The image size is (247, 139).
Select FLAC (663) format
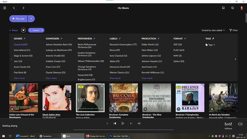coord(179,50)
